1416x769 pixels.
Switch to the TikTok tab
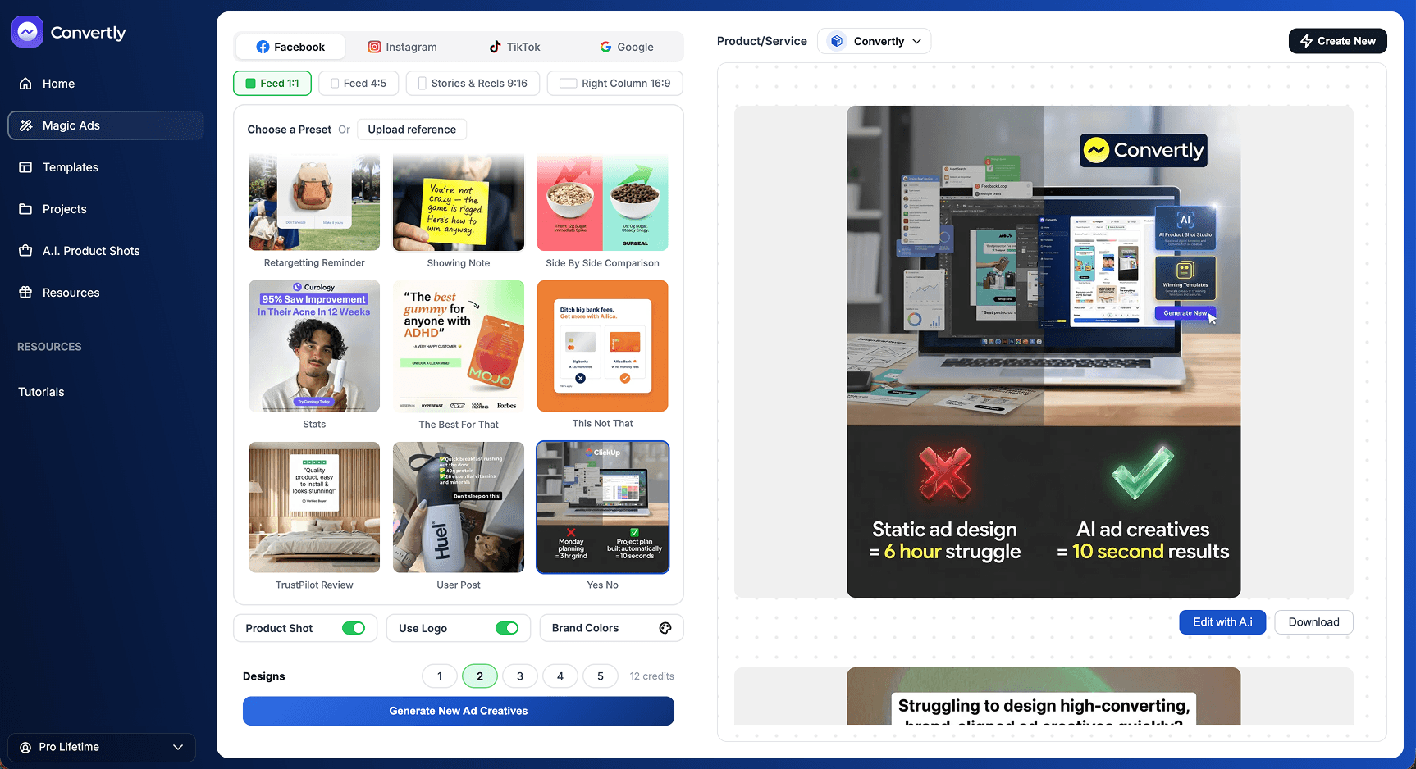point(514,47)
